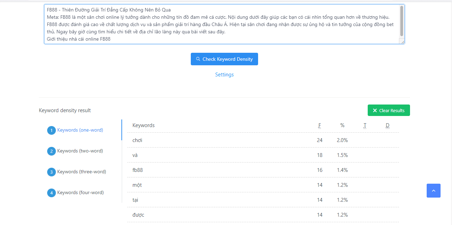Click the number 3 circle badge
The height and width of the screenshot is (225, 452).
51,172
